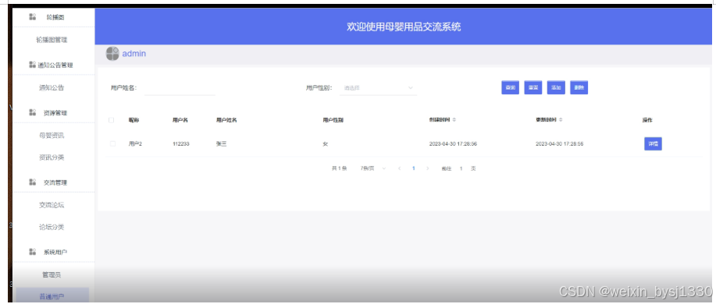Click page number 1 in pagination
This screenshot has height=304, width=716.
click(414, 168)
